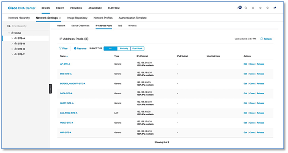
Task: Open the Wireless sub-tab
Action: [133, 26]
